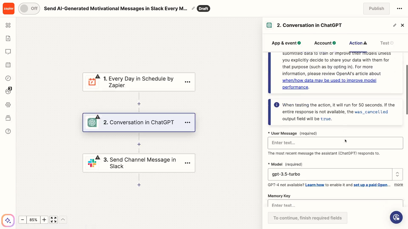Switch to the App & event tab

[x=286, y=43]
